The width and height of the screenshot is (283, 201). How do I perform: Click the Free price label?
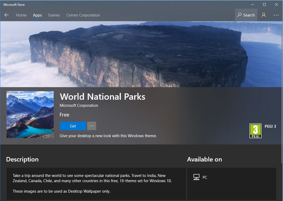coord(64,115)
